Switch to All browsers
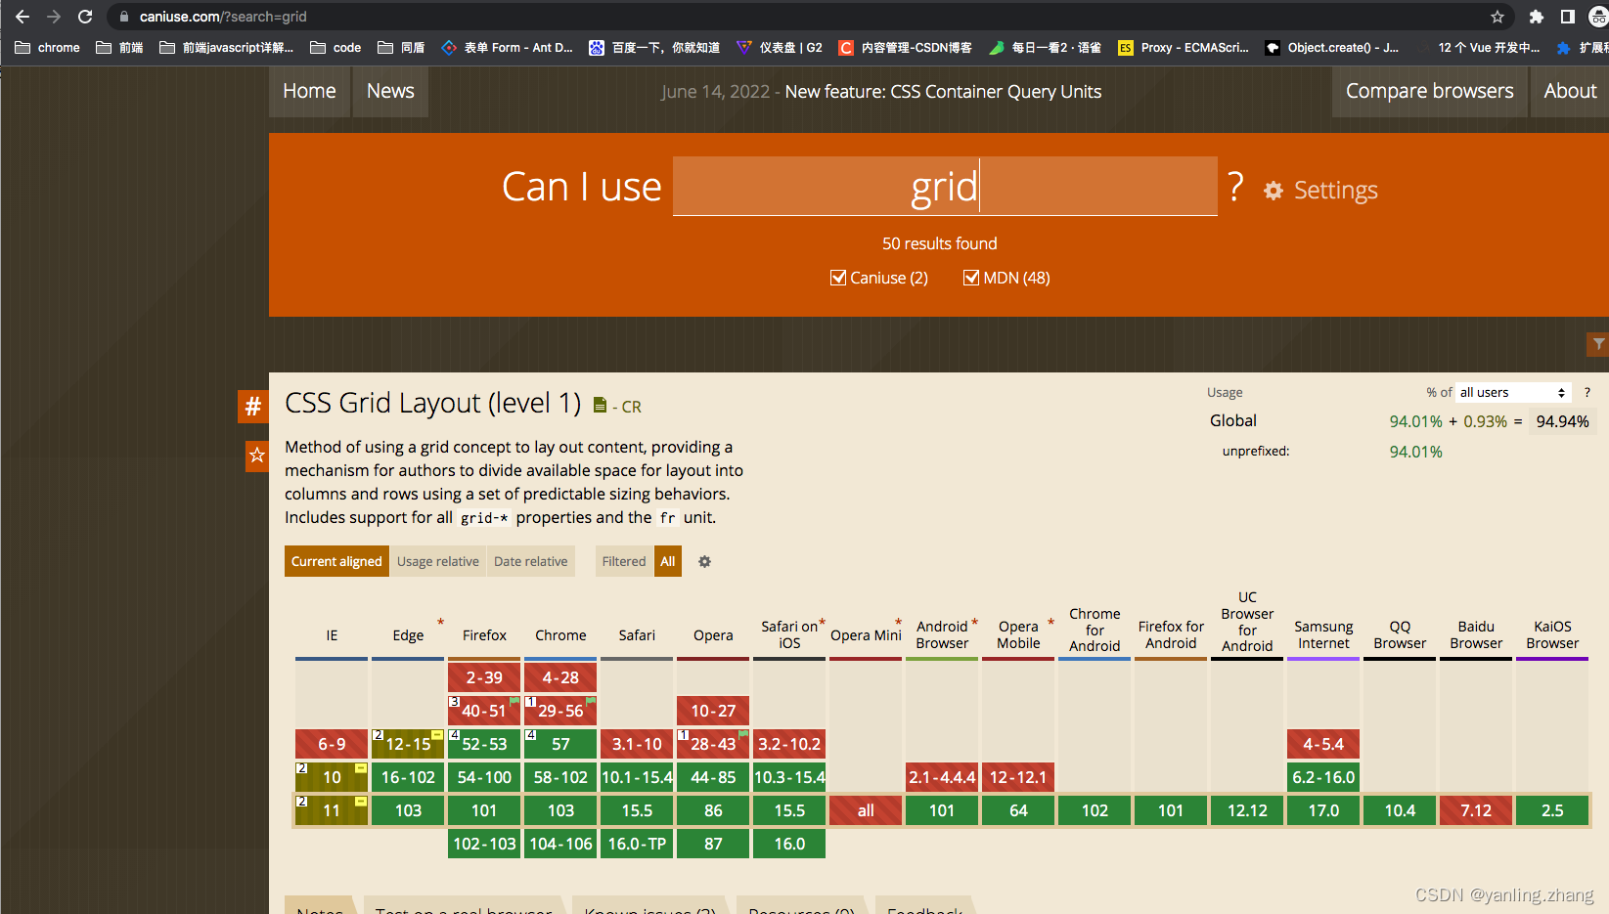 668,561
